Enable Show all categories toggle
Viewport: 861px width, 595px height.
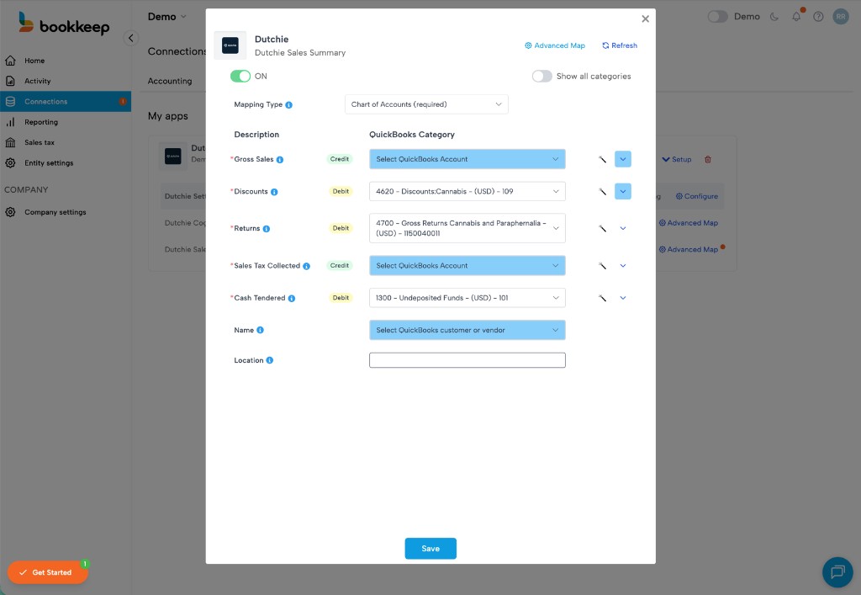(x=542, y=77)
